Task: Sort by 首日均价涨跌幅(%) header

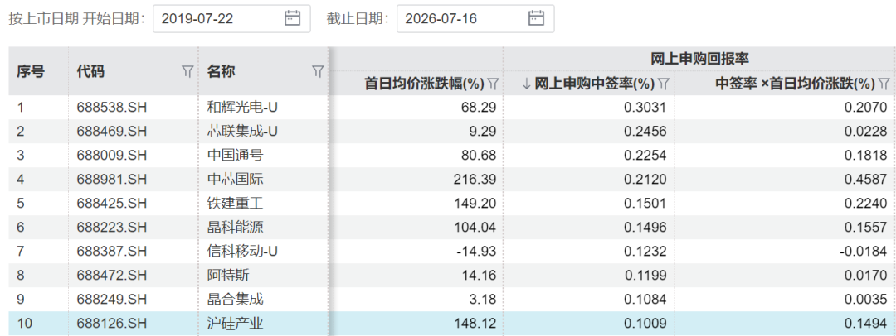Action: tap(425, 84)
